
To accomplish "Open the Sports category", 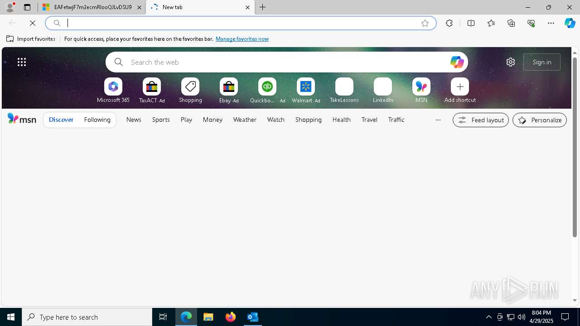I will click(161, 120).
